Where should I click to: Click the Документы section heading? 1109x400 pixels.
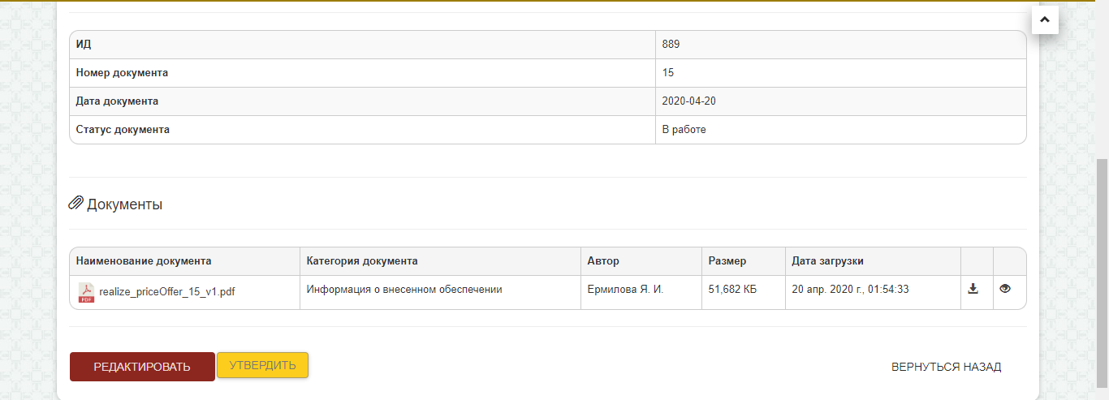tap(124, 204)
